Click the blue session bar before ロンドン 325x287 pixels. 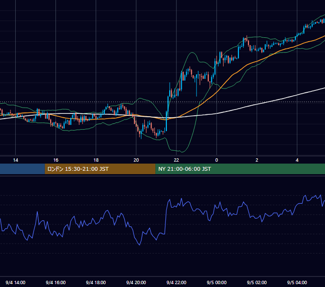click(x=22, y=169)
